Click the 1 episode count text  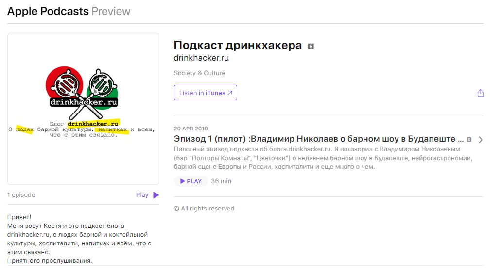coord(21,195)
